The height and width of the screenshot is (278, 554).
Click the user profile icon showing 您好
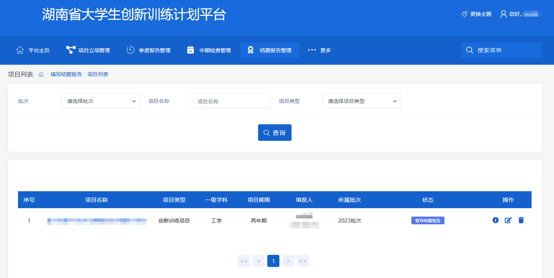[x=503, y=14]
